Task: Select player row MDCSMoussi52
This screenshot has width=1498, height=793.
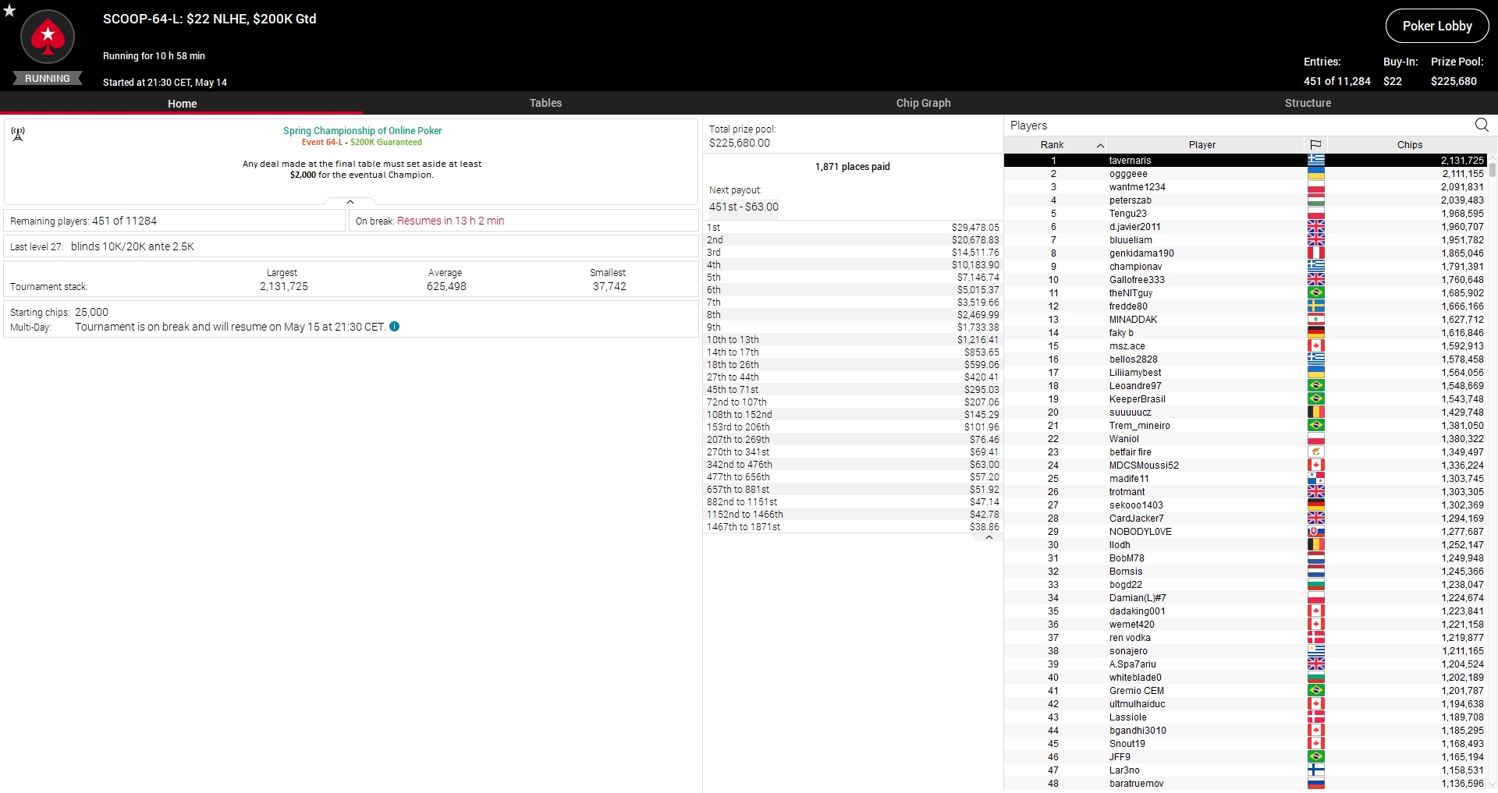Action: pyautogui.click(x=1245, y=465)
